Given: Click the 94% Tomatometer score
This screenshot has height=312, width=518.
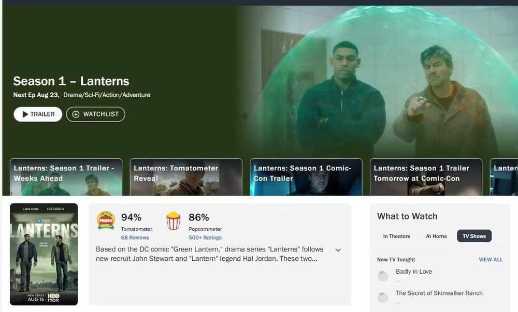Looking at the screenshot, I should (x=131, y=217).
